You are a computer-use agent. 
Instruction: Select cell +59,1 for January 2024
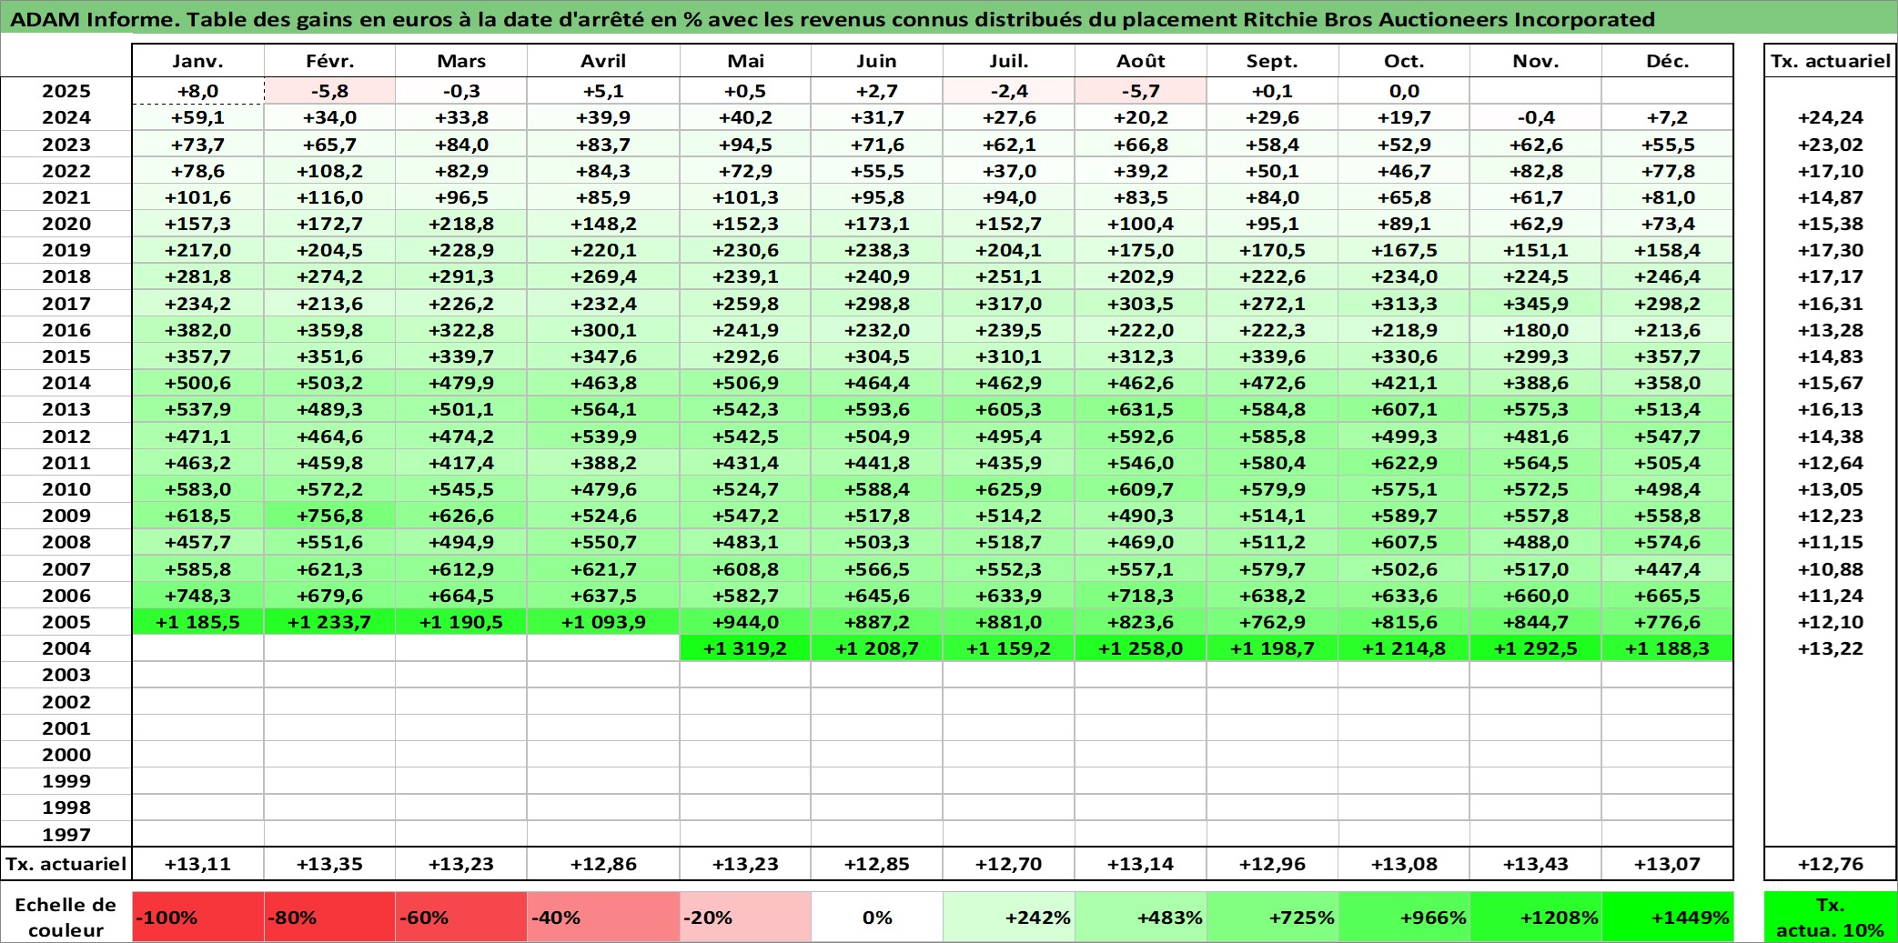(197, 117)
